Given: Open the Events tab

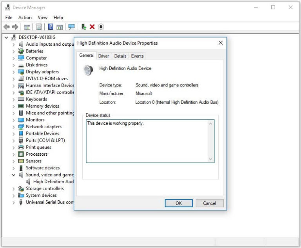Looking at the screenshot, I should coord(137,56).
